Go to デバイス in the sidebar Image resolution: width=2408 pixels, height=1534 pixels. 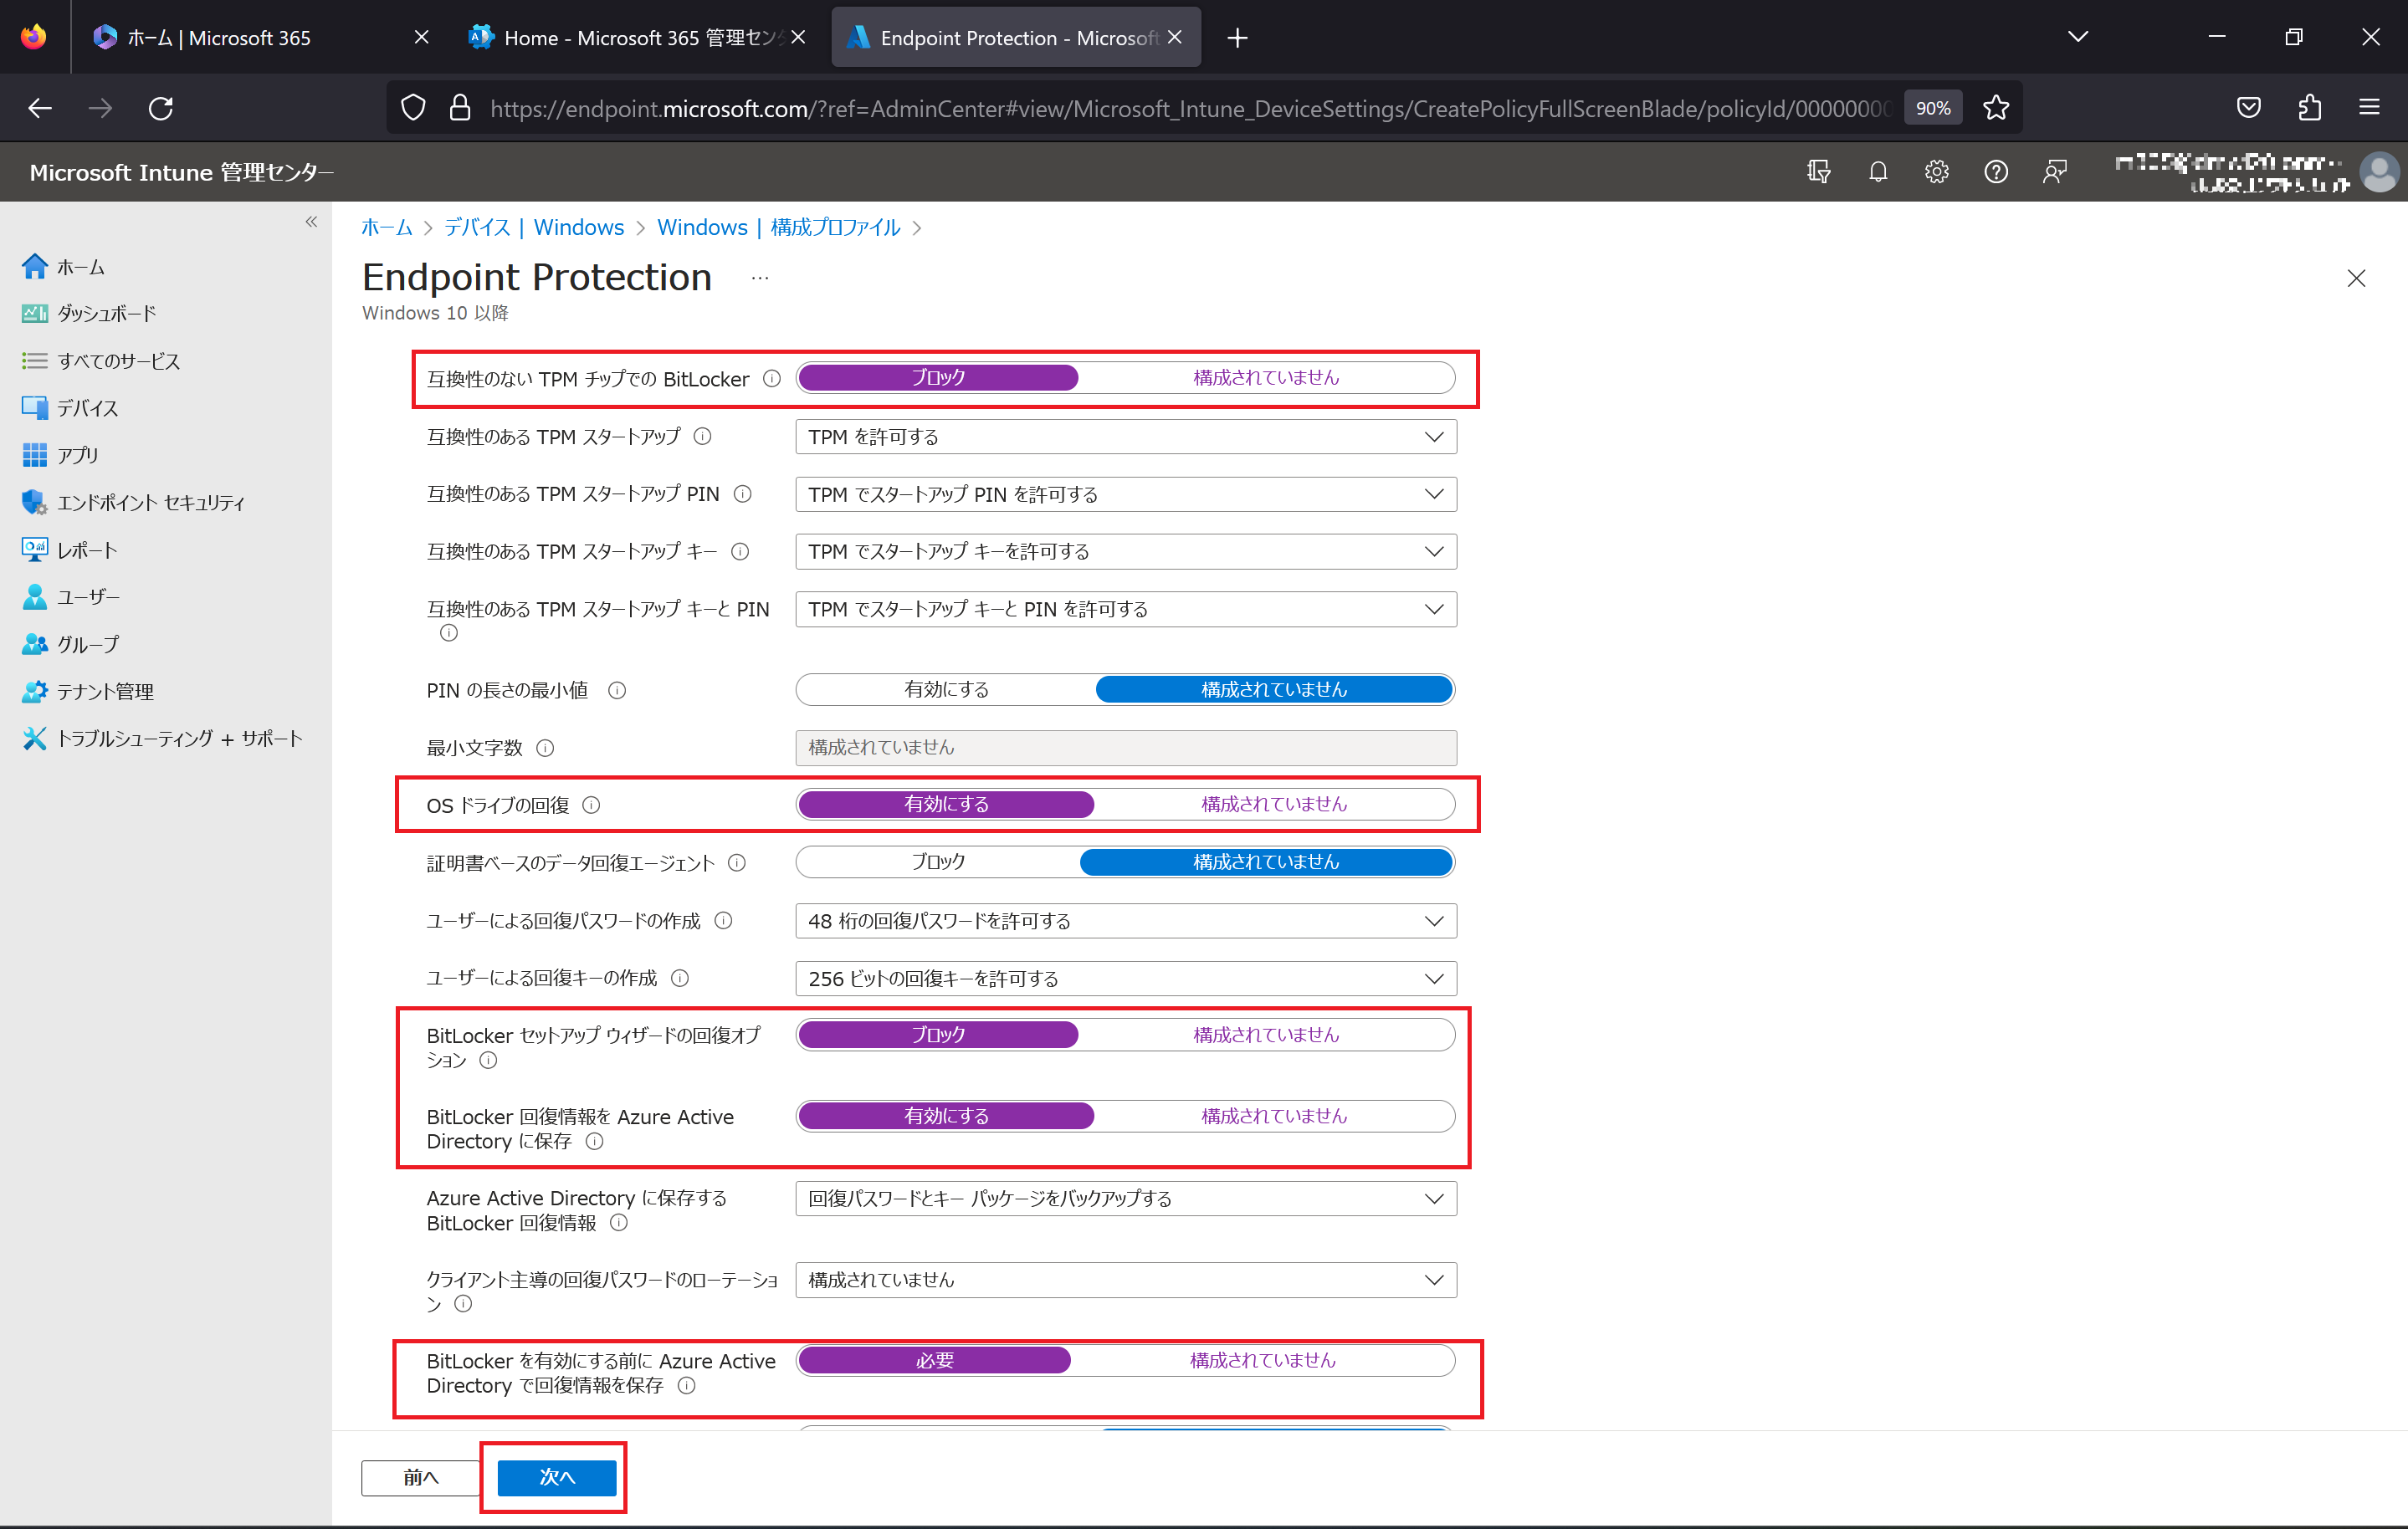(69, 408)
